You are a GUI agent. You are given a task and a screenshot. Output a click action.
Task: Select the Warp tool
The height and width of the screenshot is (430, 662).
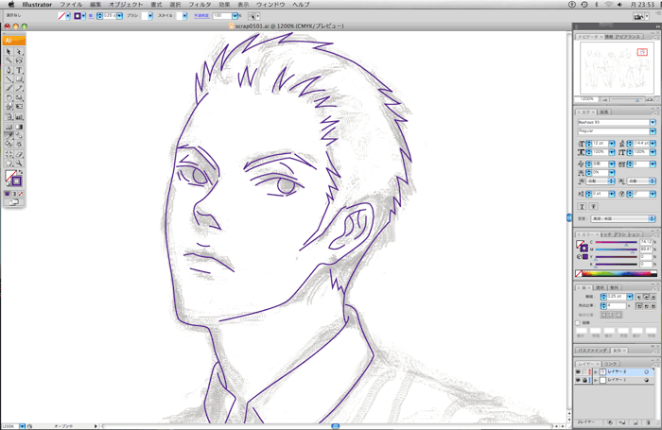9,107
